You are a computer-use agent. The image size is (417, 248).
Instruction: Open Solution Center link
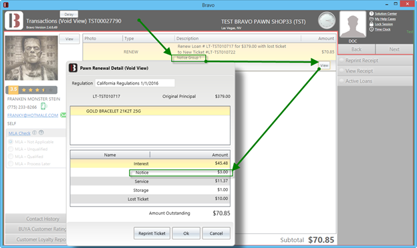(x=386, y=13)
